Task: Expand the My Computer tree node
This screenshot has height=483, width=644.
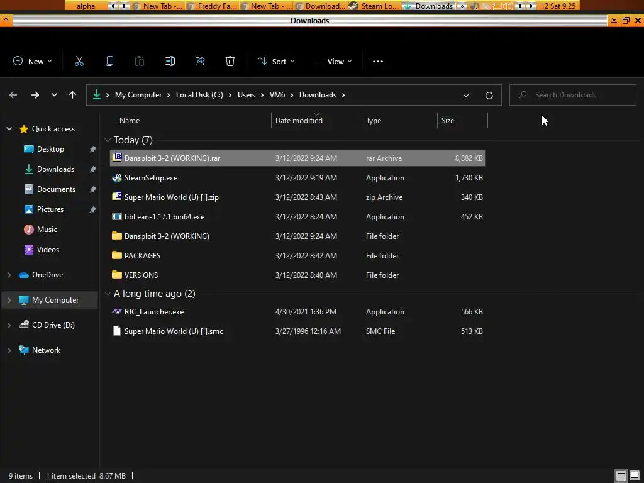Action: [x=9, y=300]
